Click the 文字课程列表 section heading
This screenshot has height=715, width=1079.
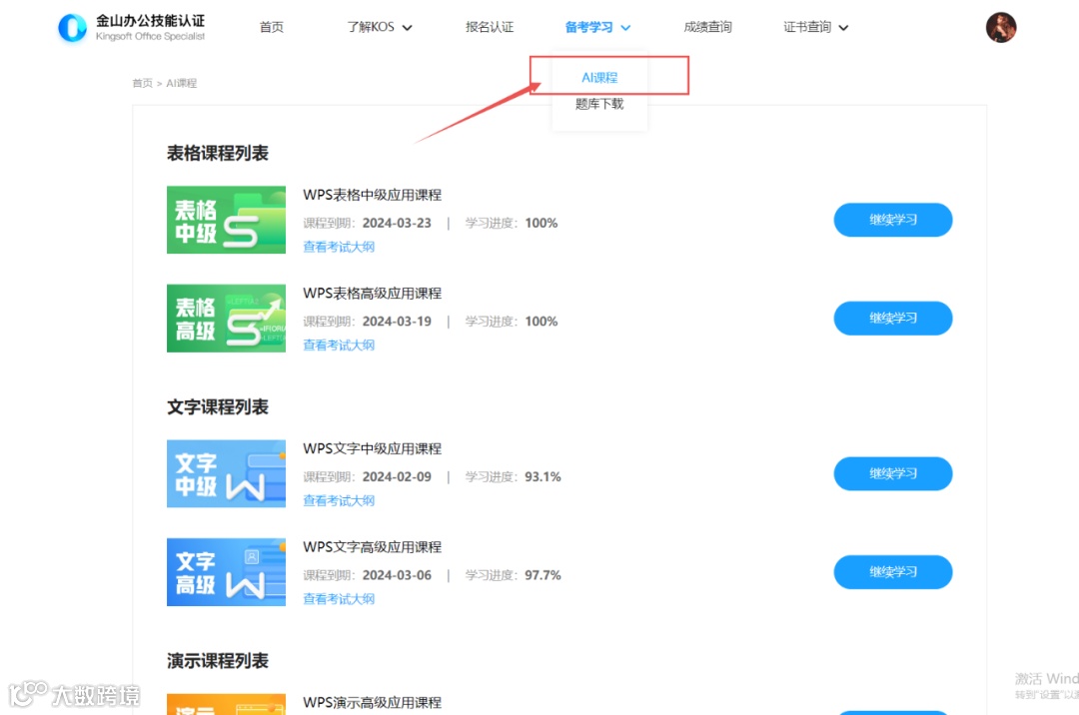[218, 407]
